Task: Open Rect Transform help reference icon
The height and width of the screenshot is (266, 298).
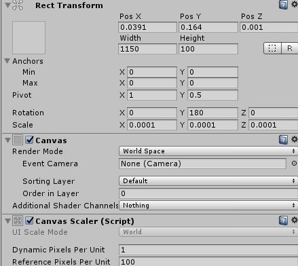Action: 283,5
